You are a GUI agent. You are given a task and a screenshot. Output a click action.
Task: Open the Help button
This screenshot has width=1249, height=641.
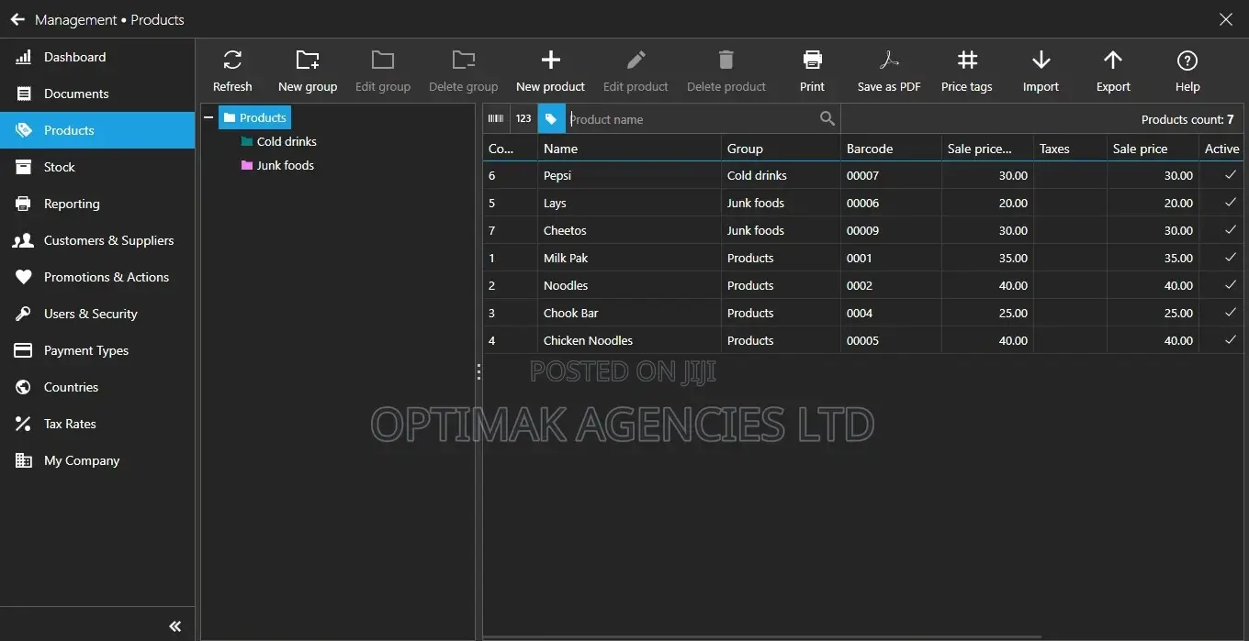(1187, 72)
